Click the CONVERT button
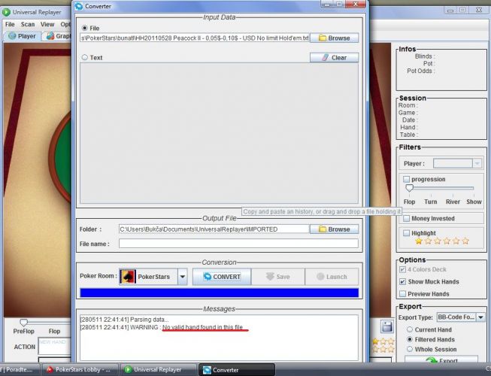491x376 pixels. pos(222,277)
